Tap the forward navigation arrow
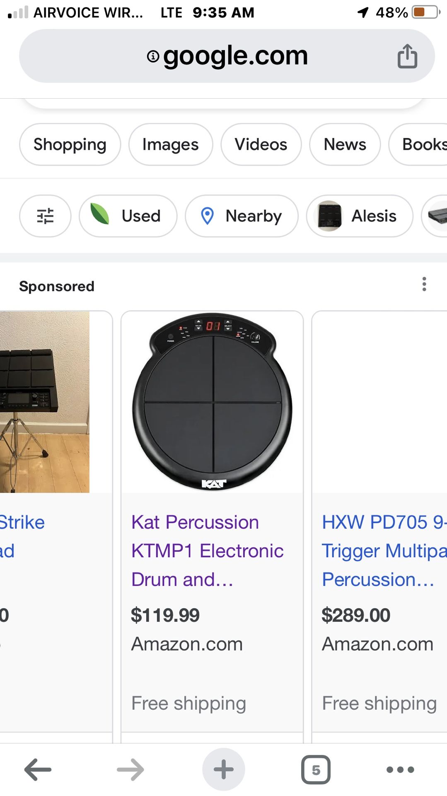447x796 pixels. click(x=130, y=770)
